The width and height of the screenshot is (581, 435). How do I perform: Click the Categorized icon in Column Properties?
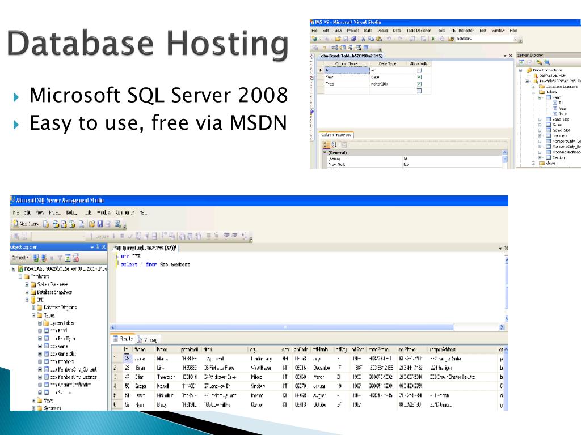pos(326,145)
